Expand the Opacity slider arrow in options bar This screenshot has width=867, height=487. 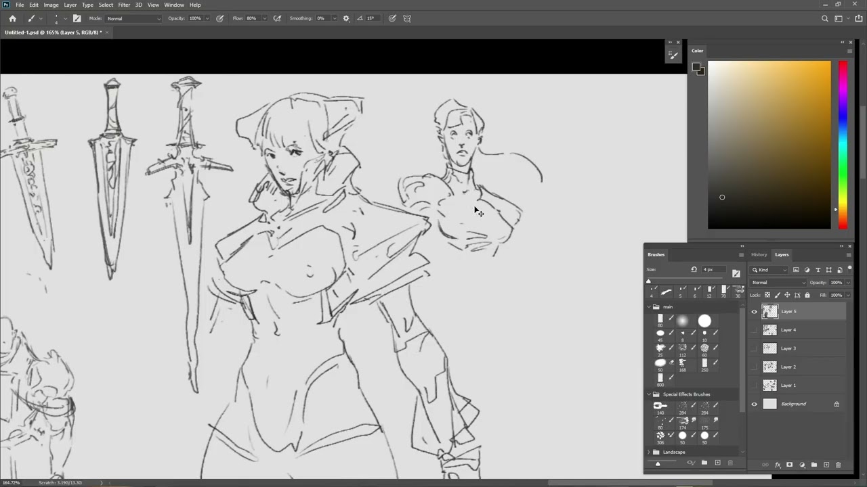point(207,18)
